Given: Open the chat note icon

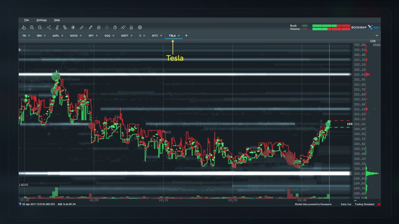Looking at the screenshot, I should [99, 27].
